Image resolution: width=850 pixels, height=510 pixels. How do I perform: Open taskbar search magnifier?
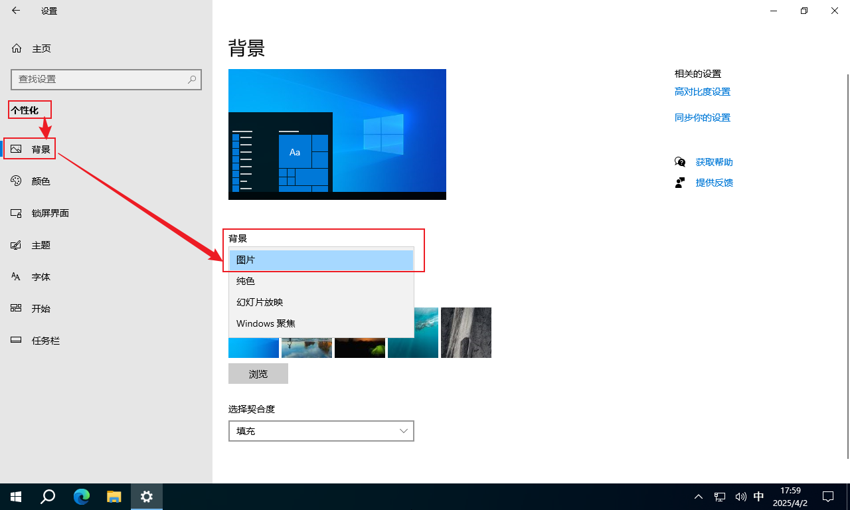click(48, 497)
